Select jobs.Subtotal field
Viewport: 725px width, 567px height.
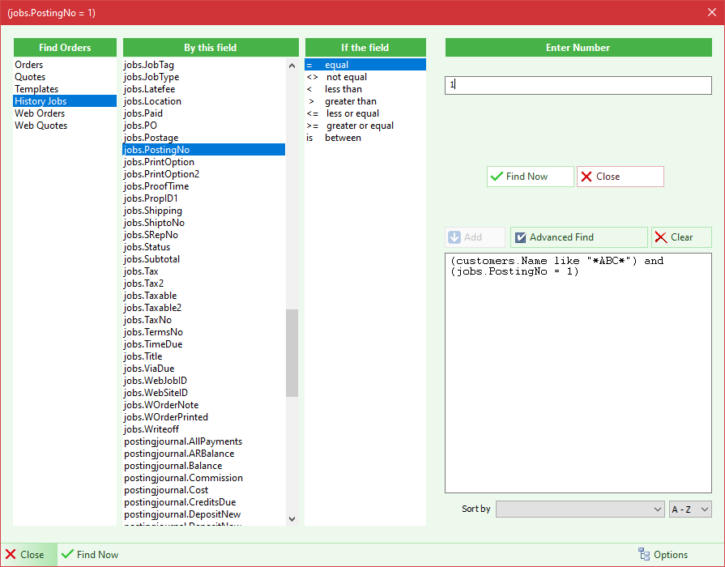204,259
